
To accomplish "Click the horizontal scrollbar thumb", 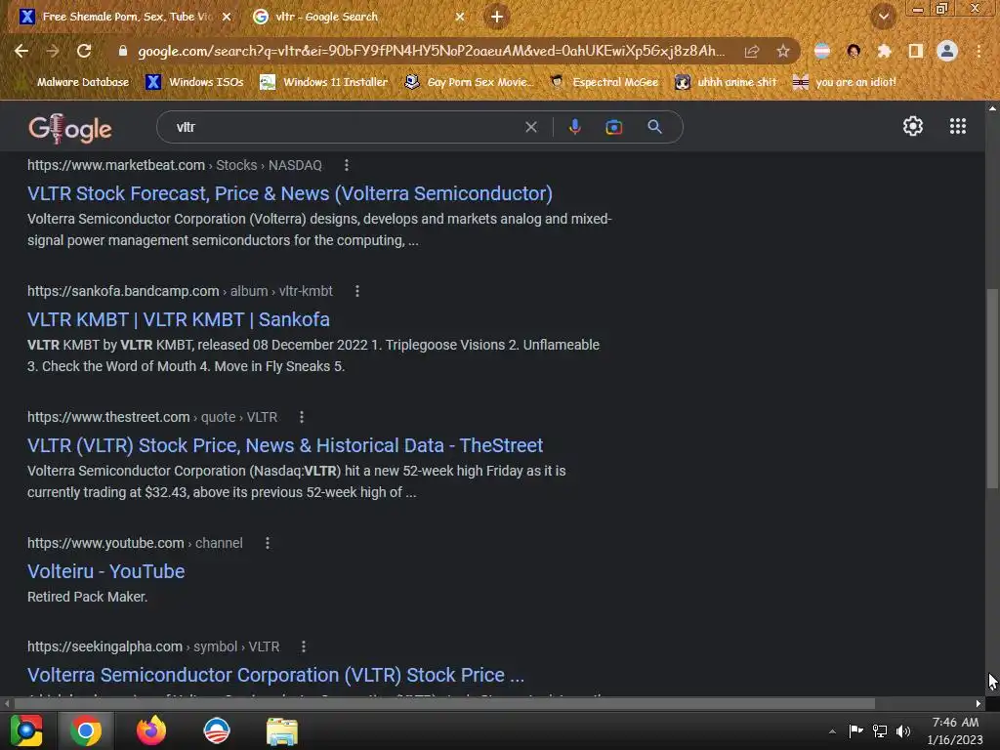I will (444, 703).
